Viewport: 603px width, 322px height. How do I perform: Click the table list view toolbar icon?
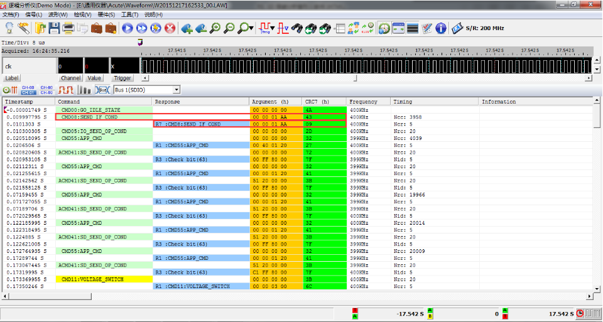point(340,28)
